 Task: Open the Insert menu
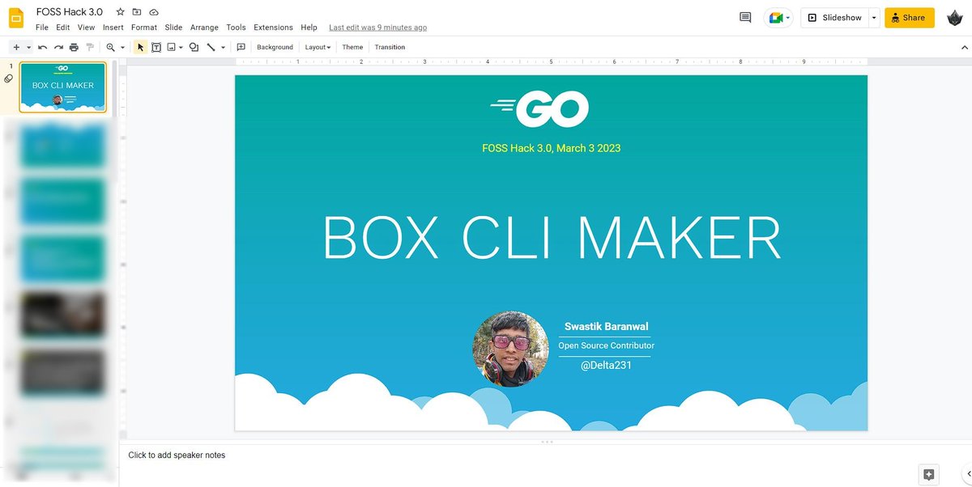(113, 28)
